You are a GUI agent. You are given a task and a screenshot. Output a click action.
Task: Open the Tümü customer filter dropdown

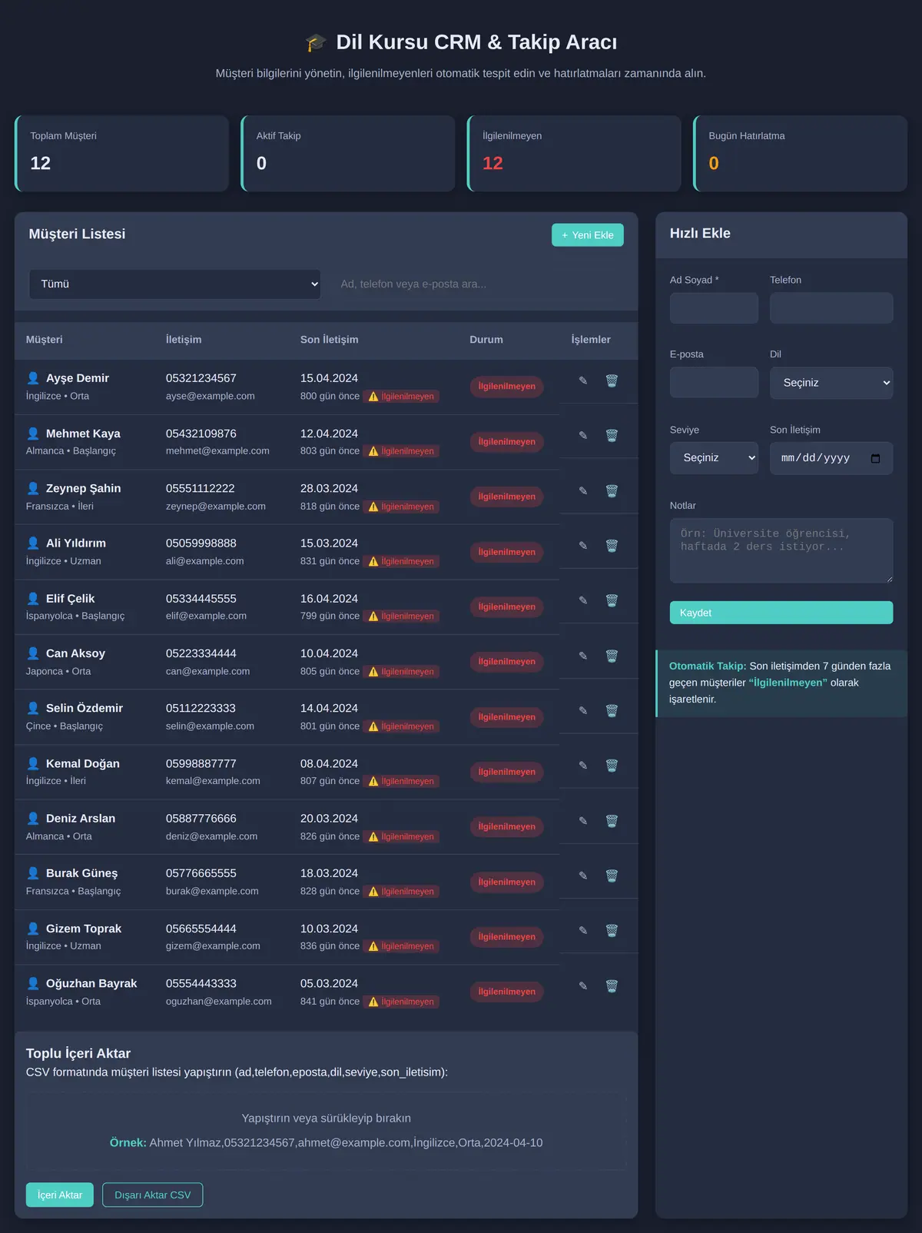175,284
